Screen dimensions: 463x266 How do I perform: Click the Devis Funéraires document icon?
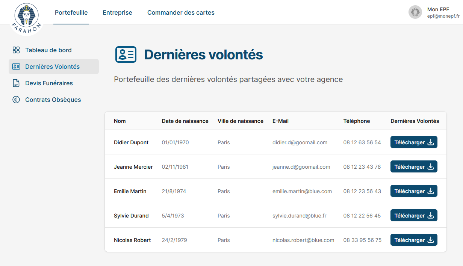pos(16,83)
